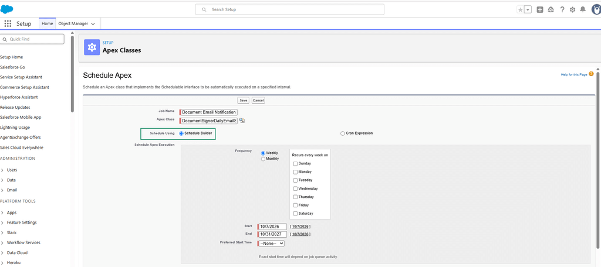The height and width of the screenshot is (267, 601).
Task: Click the Apex Class lookup magnifier icon
Action: tap(242, 121)
